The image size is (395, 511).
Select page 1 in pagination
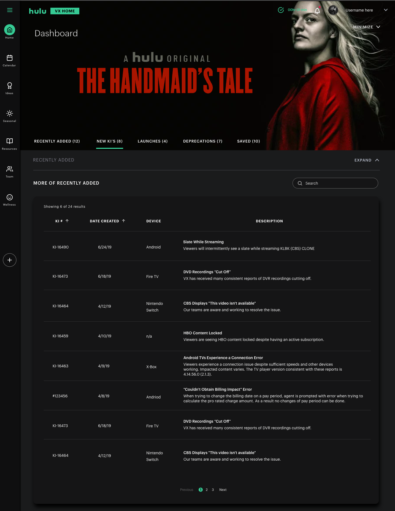201,490
